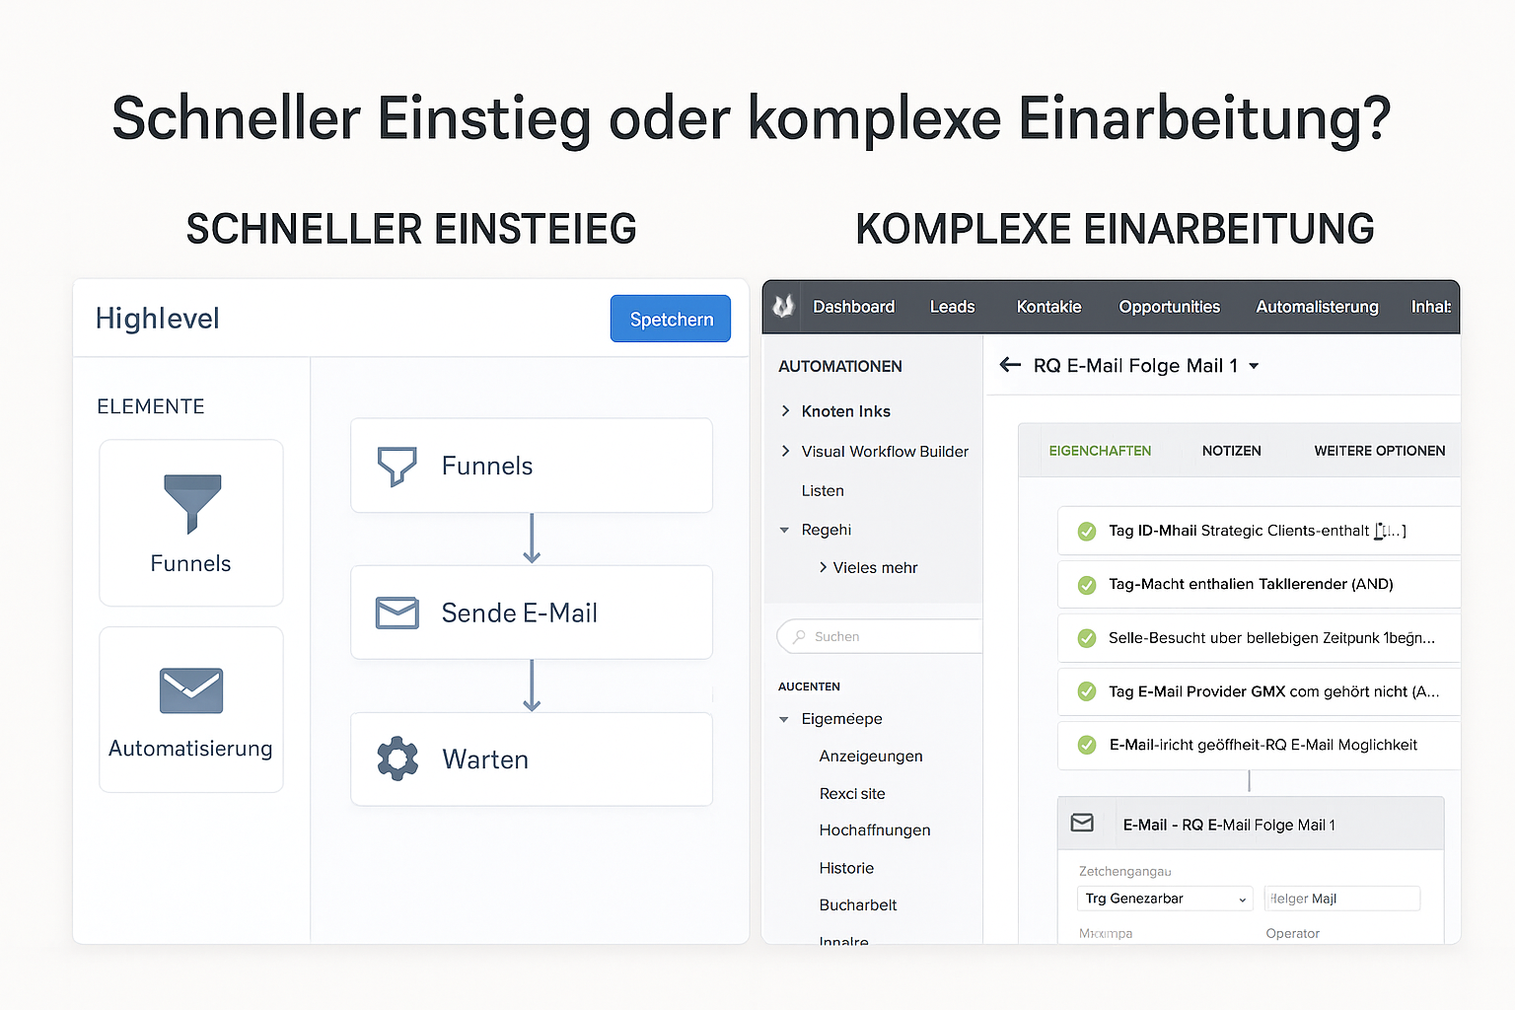Switch to the Eigenchaften tab
This screenshot has height=1010, width=1515.
(1100, 451)
